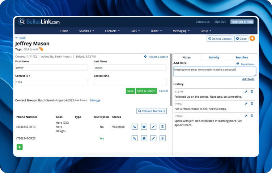Click the Add Note link
This screenshot has height=173, width=272.
click(x=248, y=79)
